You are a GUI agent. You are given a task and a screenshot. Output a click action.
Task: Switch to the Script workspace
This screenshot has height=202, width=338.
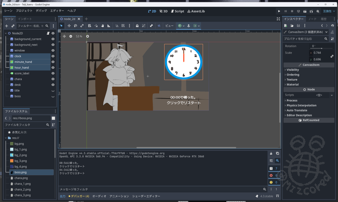tap(177, 11)
